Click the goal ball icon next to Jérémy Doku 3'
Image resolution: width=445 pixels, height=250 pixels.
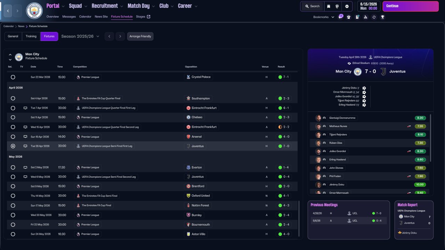pos(364,88)
